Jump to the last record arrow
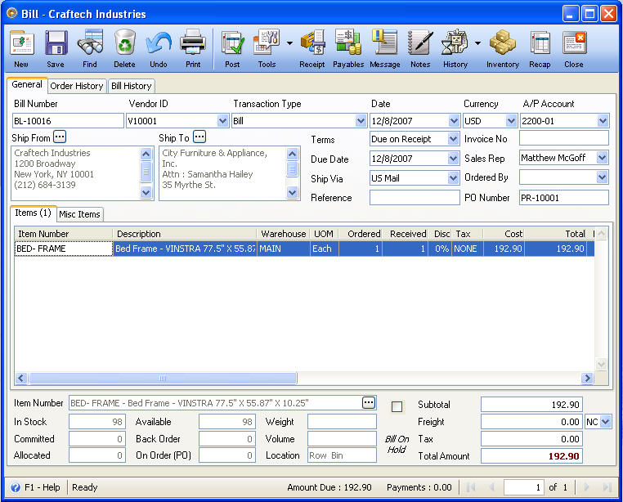The height and width of the screenshot is (502, 623). click(607, 487)
